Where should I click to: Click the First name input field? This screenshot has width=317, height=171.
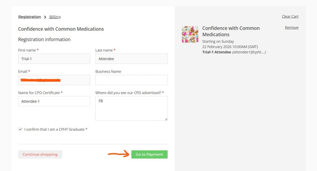tap(54, 59)
